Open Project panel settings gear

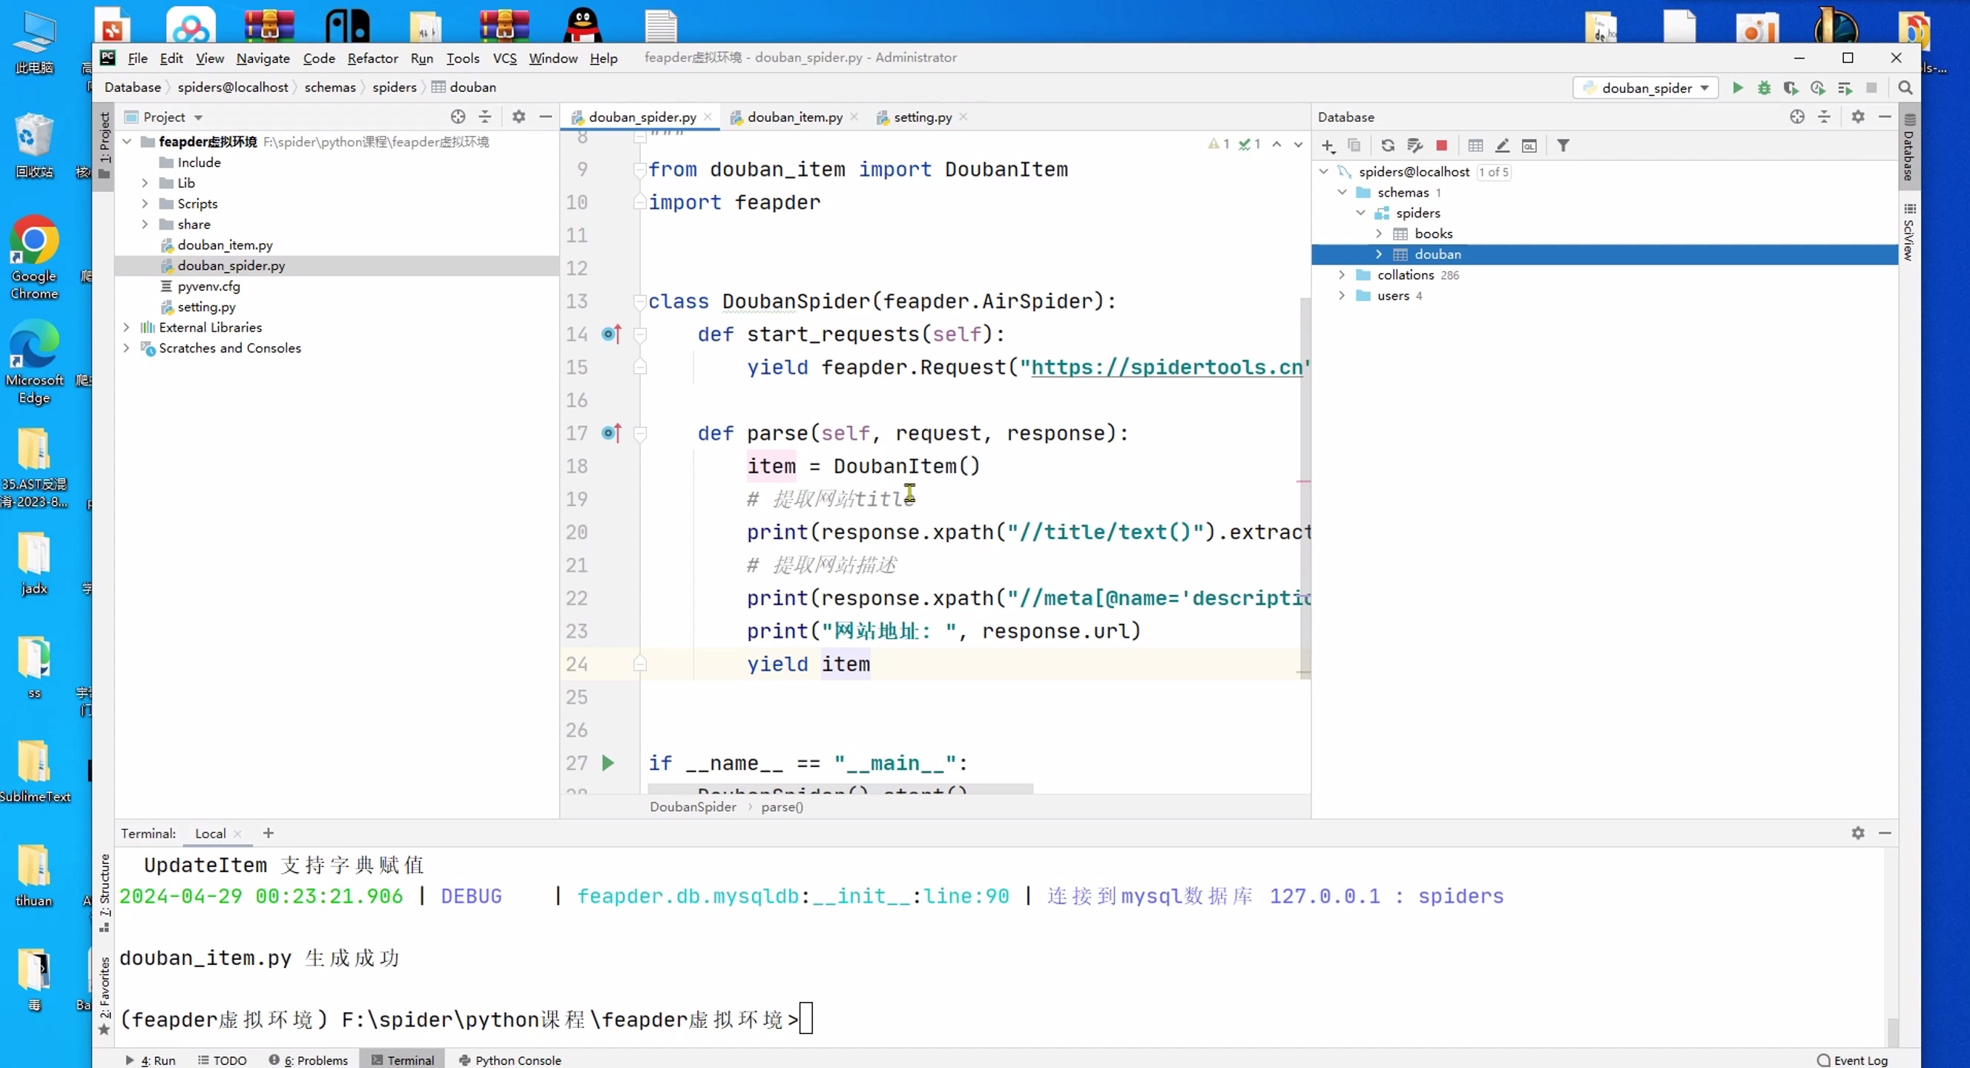click(518, 117)
